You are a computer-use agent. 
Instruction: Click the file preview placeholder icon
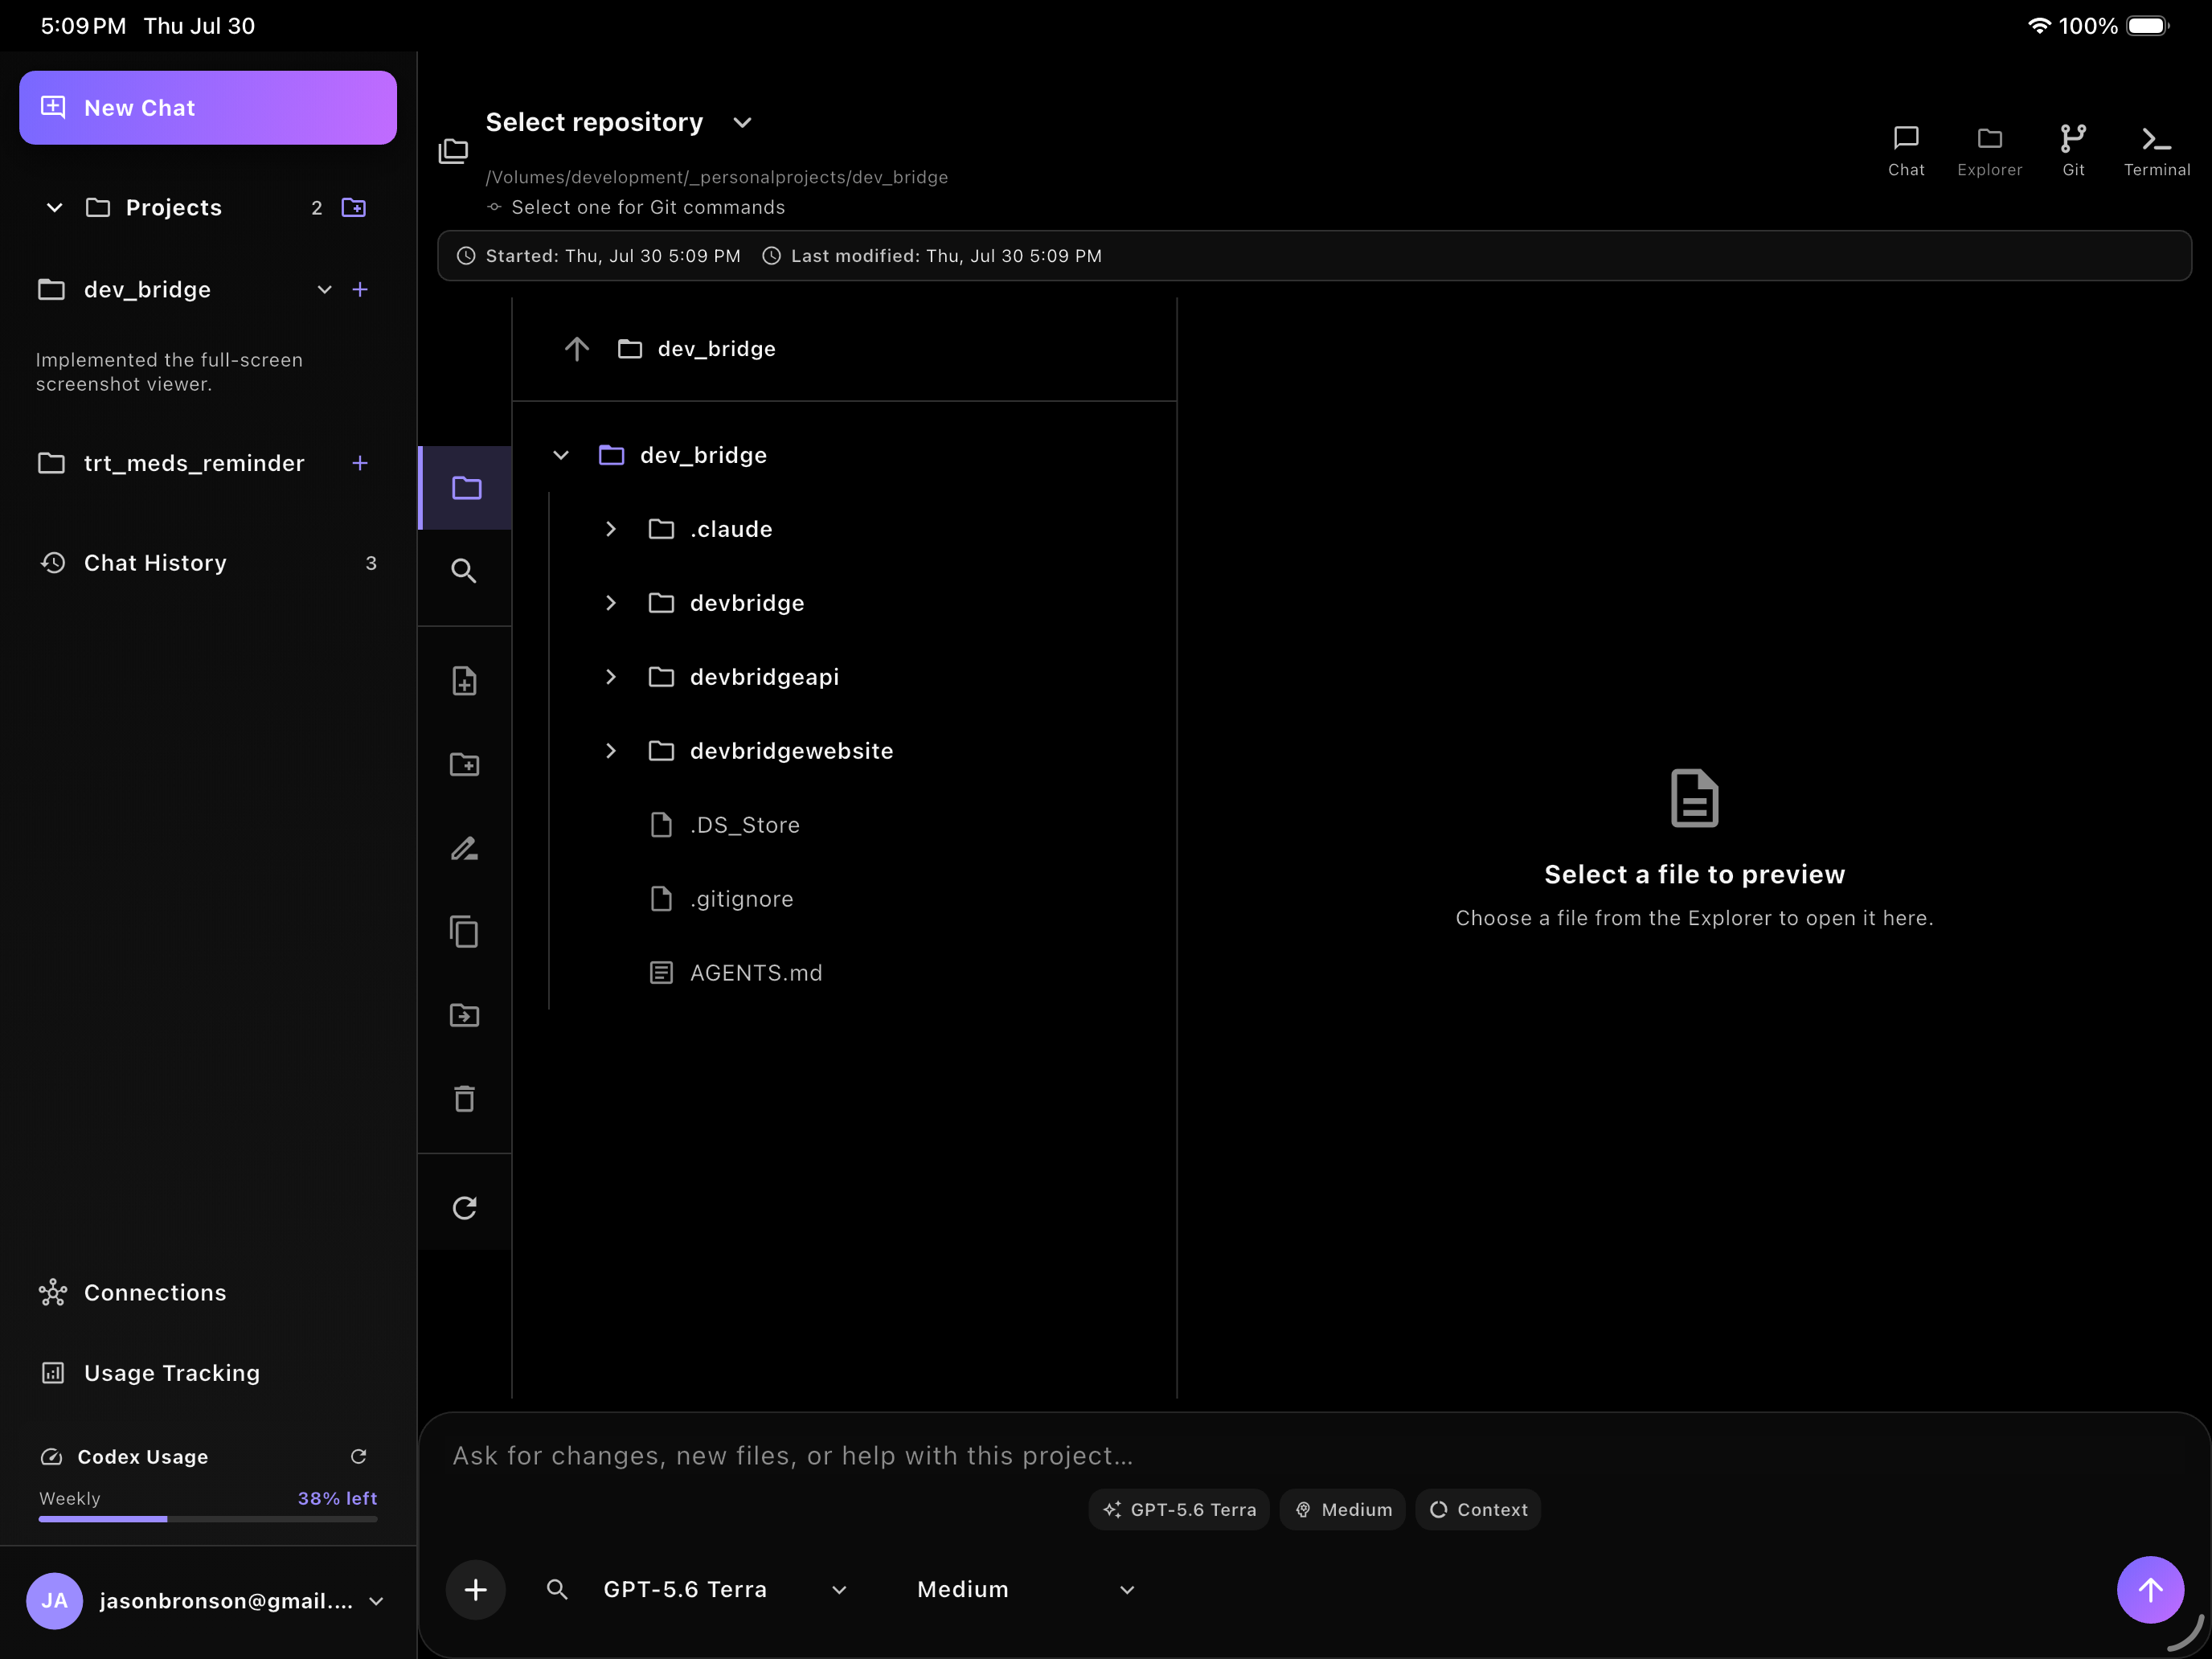point(1694,798)
